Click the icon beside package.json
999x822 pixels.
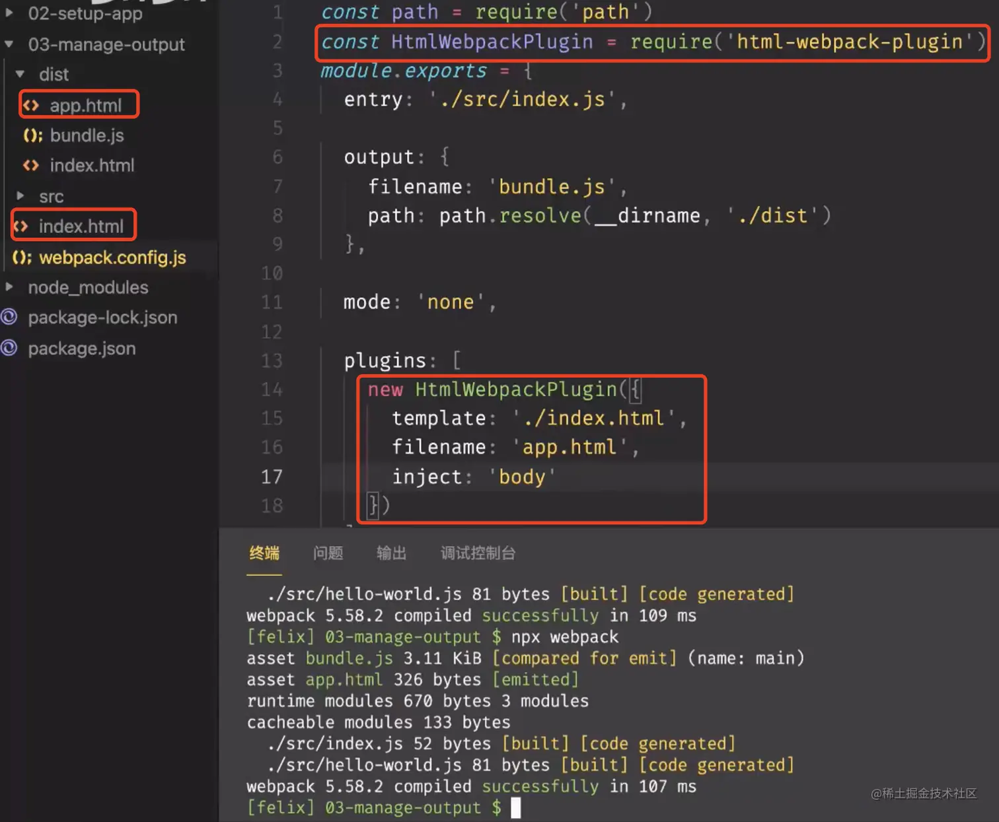[9, 348]
